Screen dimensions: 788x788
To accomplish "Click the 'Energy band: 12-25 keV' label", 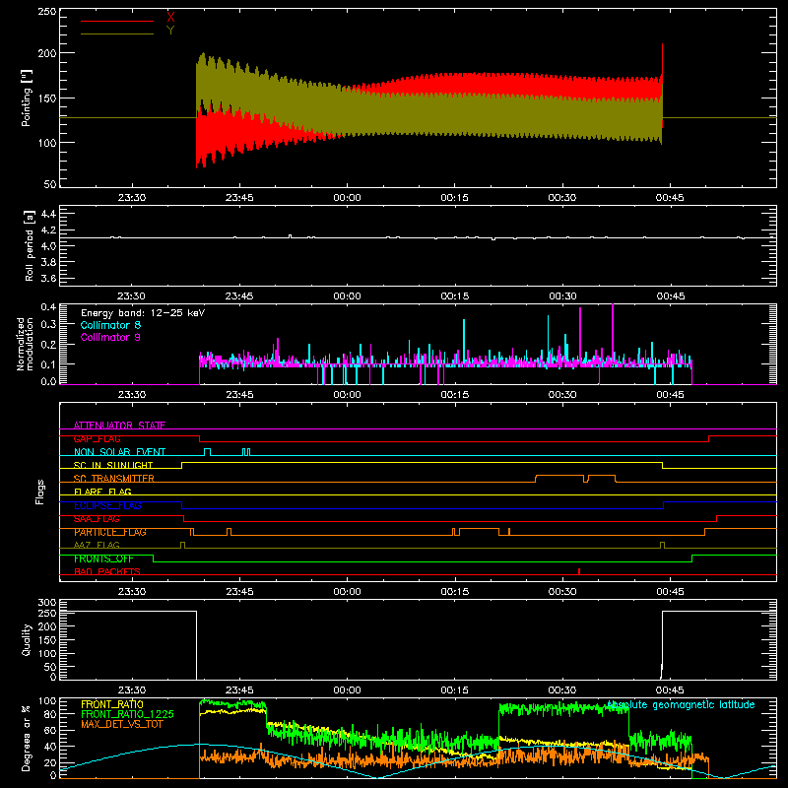I will coord(143,313).
